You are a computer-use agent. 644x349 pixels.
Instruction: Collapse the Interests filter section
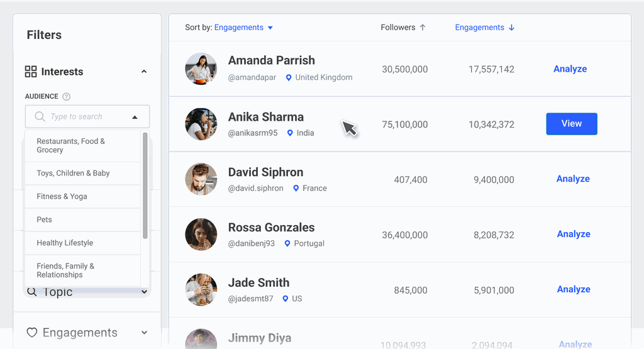[x=144, y=72]
